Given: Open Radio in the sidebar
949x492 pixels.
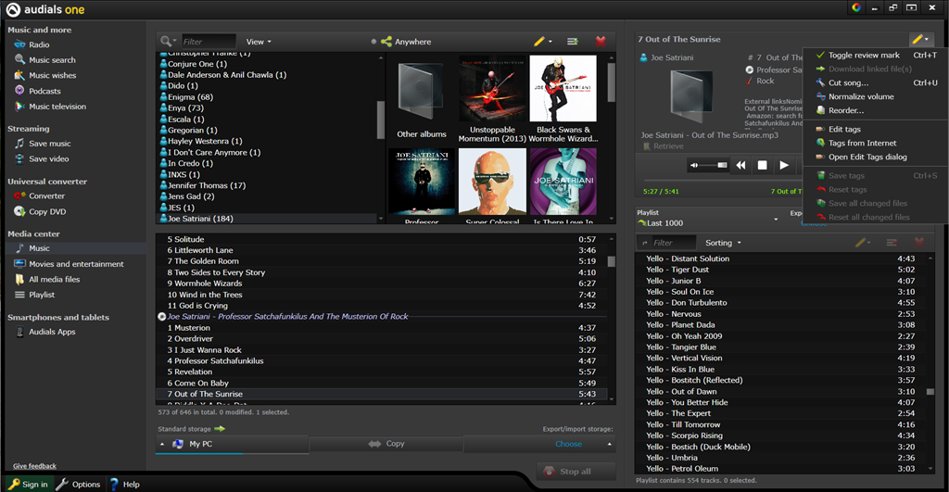Looking at the screenshot, I should pos(39,44).
